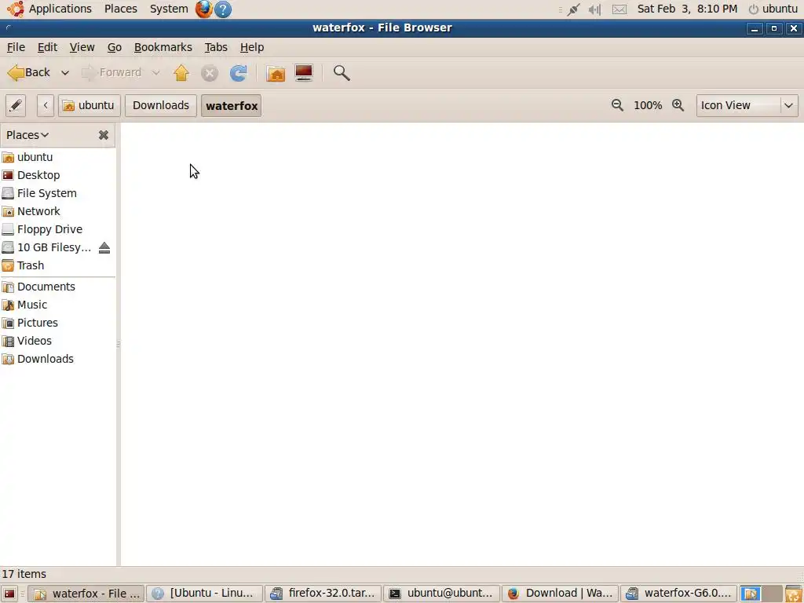Image resolution: width=804 pixels, height=603 pixels.
Task: Reset zoom by clicking 100% label
Action: pyautogui.click(x=648, y=105)
